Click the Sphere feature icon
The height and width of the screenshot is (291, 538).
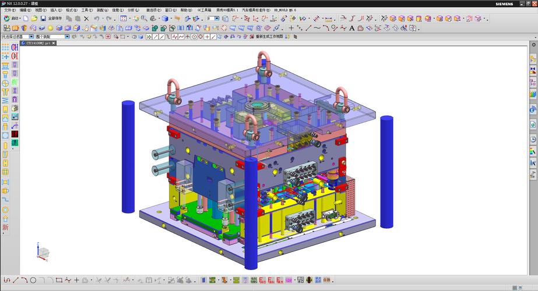point(51,28)
